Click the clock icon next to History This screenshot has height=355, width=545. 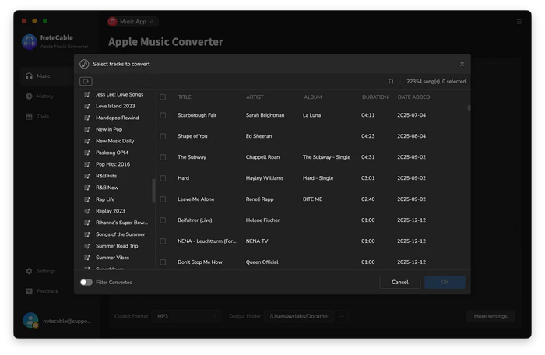[30, 97]
